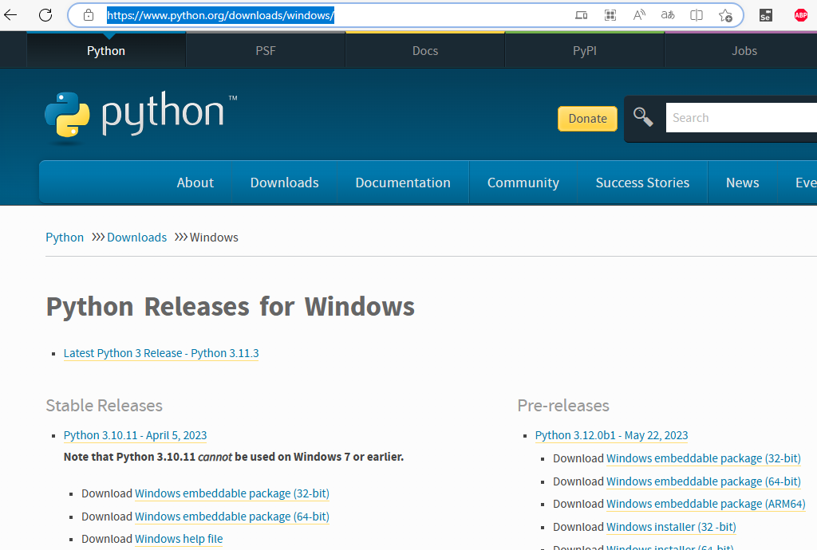Viewport: 817px width, 550px height.
Task: Open the Selenium extension icon
Action: pos(765,15)
